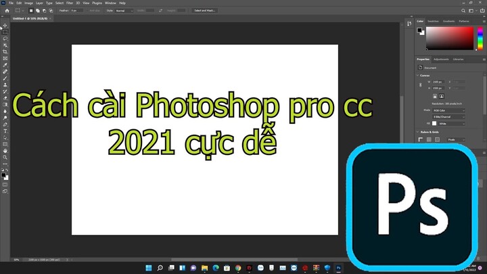Collapse the Canvas section

point(418,76)
